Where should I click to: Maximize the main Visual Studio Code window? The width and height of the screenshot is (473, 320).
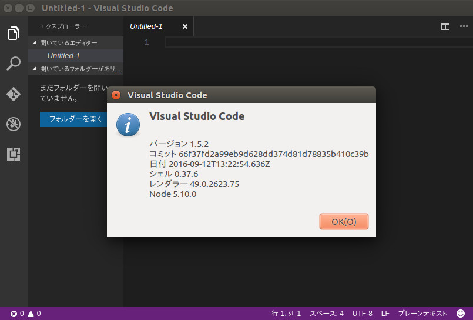30,8
